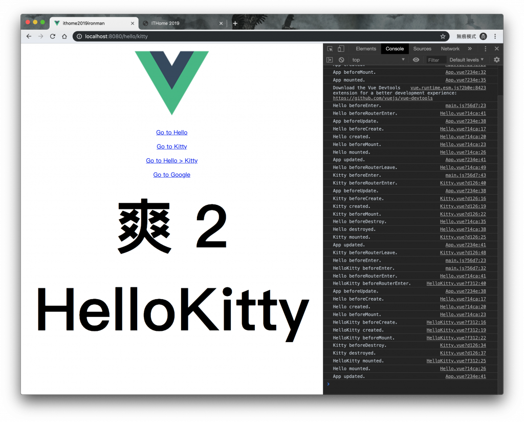Click the Go to Hello > Kitty link
The image size is (524, 422).
(x=172, y=160)
